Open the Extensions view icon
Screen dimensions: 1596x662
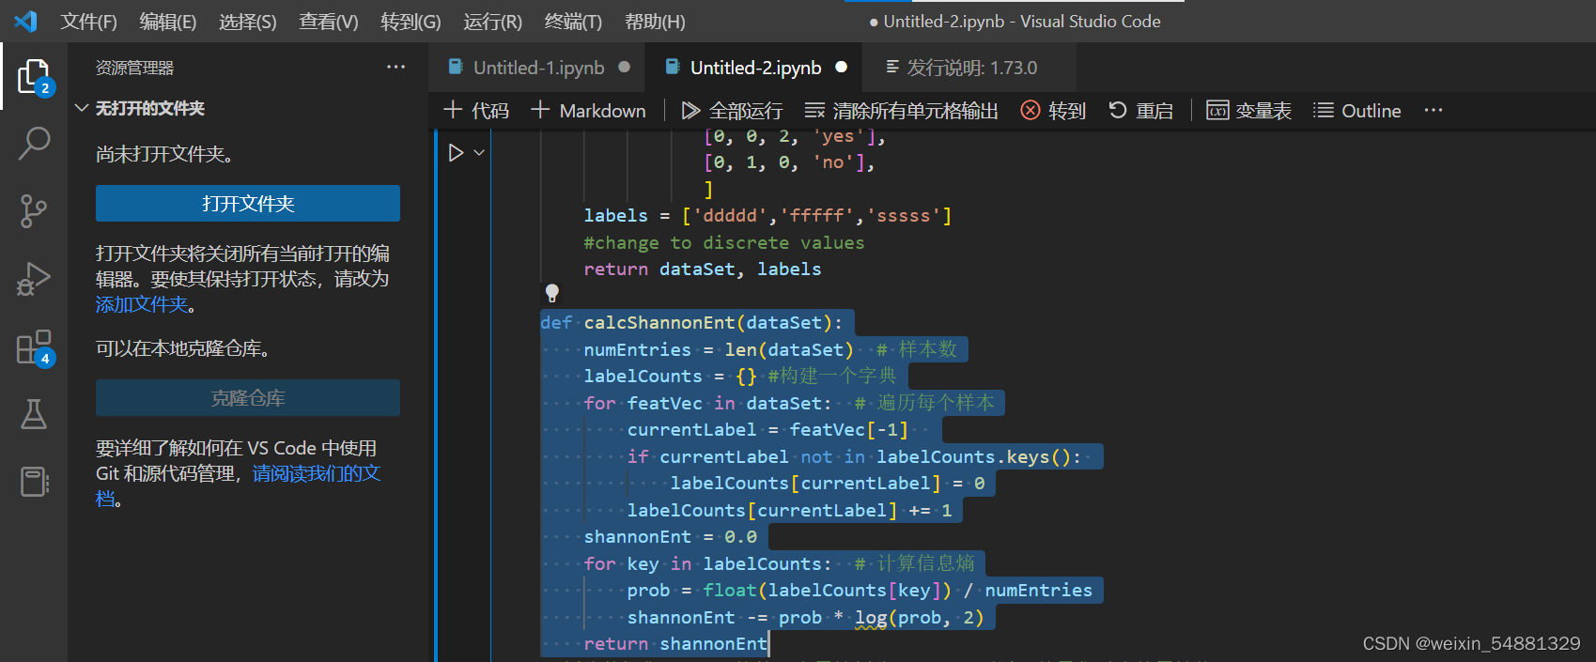tap(34, 346)
